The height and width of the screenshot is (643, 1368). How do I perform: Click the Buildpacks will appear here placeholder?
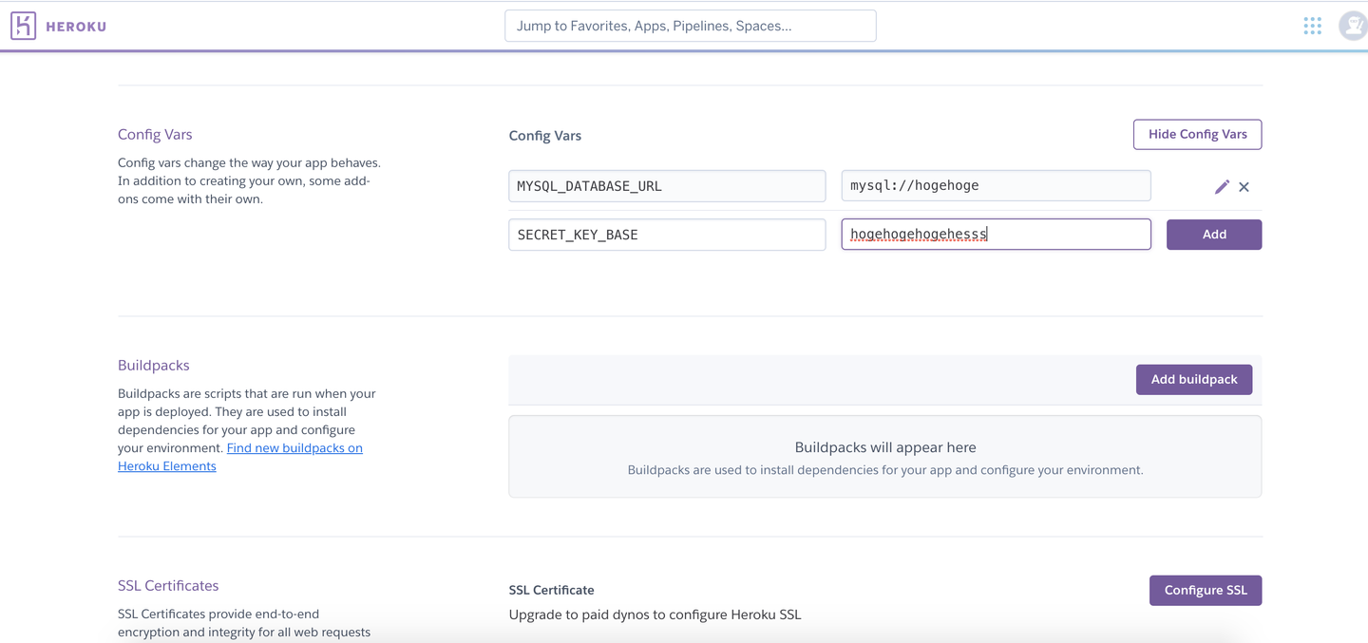[884, 447]
